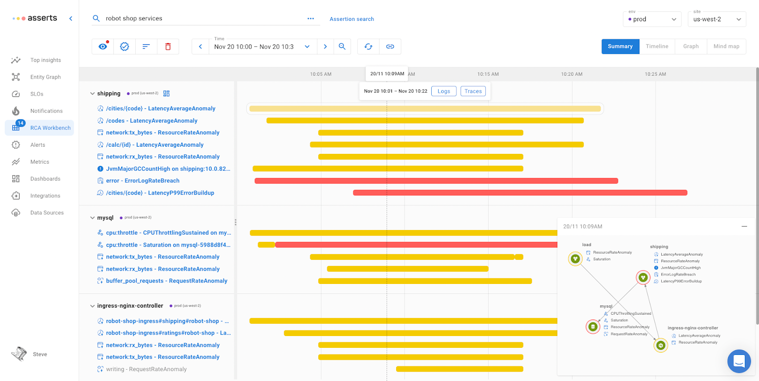759x381 pixels.
Task: Click the eye visibility icon in toolbar
Action: coord(102,46)
